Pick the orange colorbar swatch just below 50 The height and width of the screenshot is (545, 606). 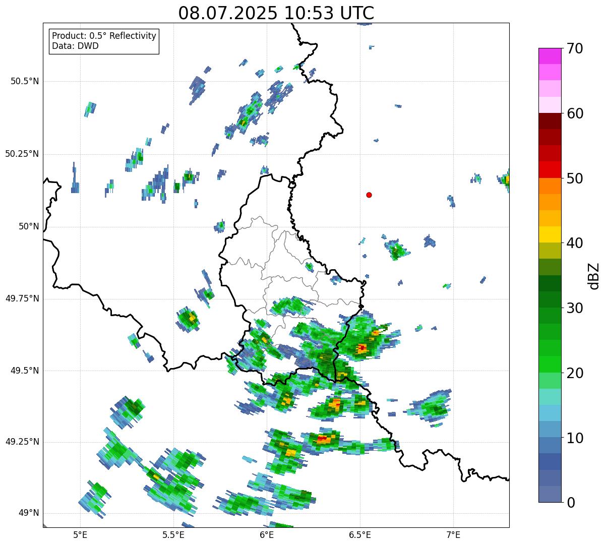[550, 186]
